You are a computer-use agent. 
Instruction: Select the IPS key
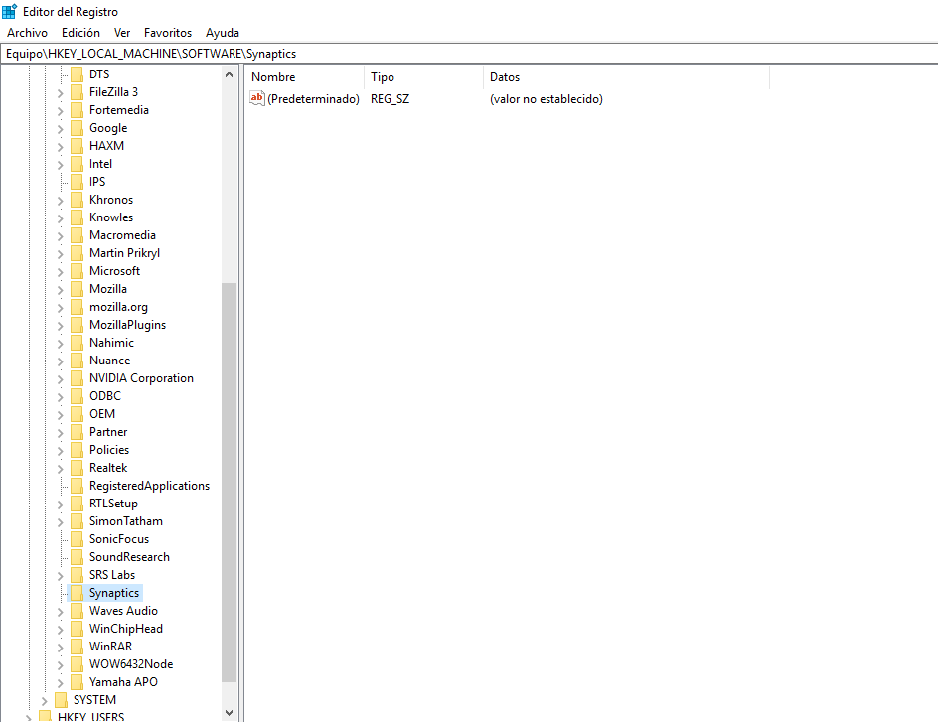pos(97,182)
